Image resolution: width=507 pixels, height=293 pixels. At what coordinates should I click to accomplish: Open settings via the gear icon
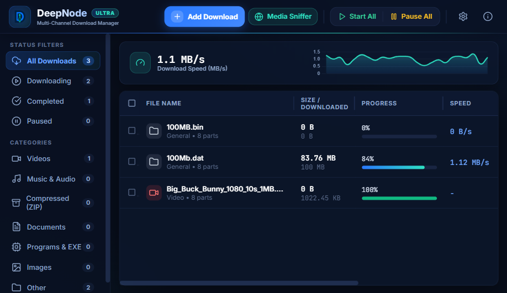(463, 17)
